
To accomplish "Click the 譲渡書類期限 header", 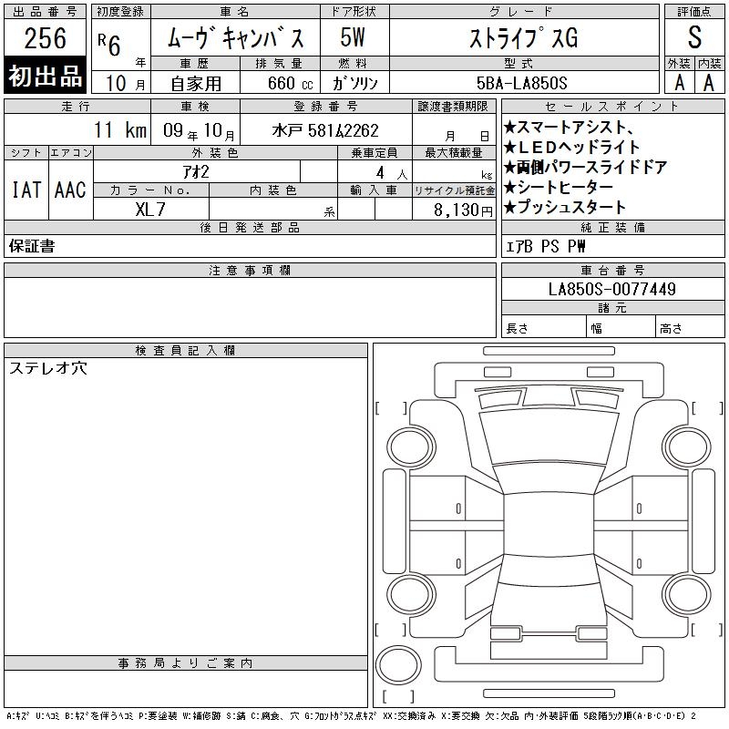I will click(454, 107).
